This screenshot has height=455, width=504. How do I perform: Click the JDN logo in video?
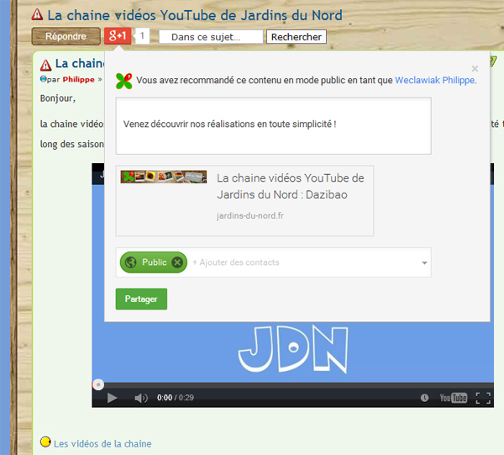pyautogui.click(x=293, y=349)
